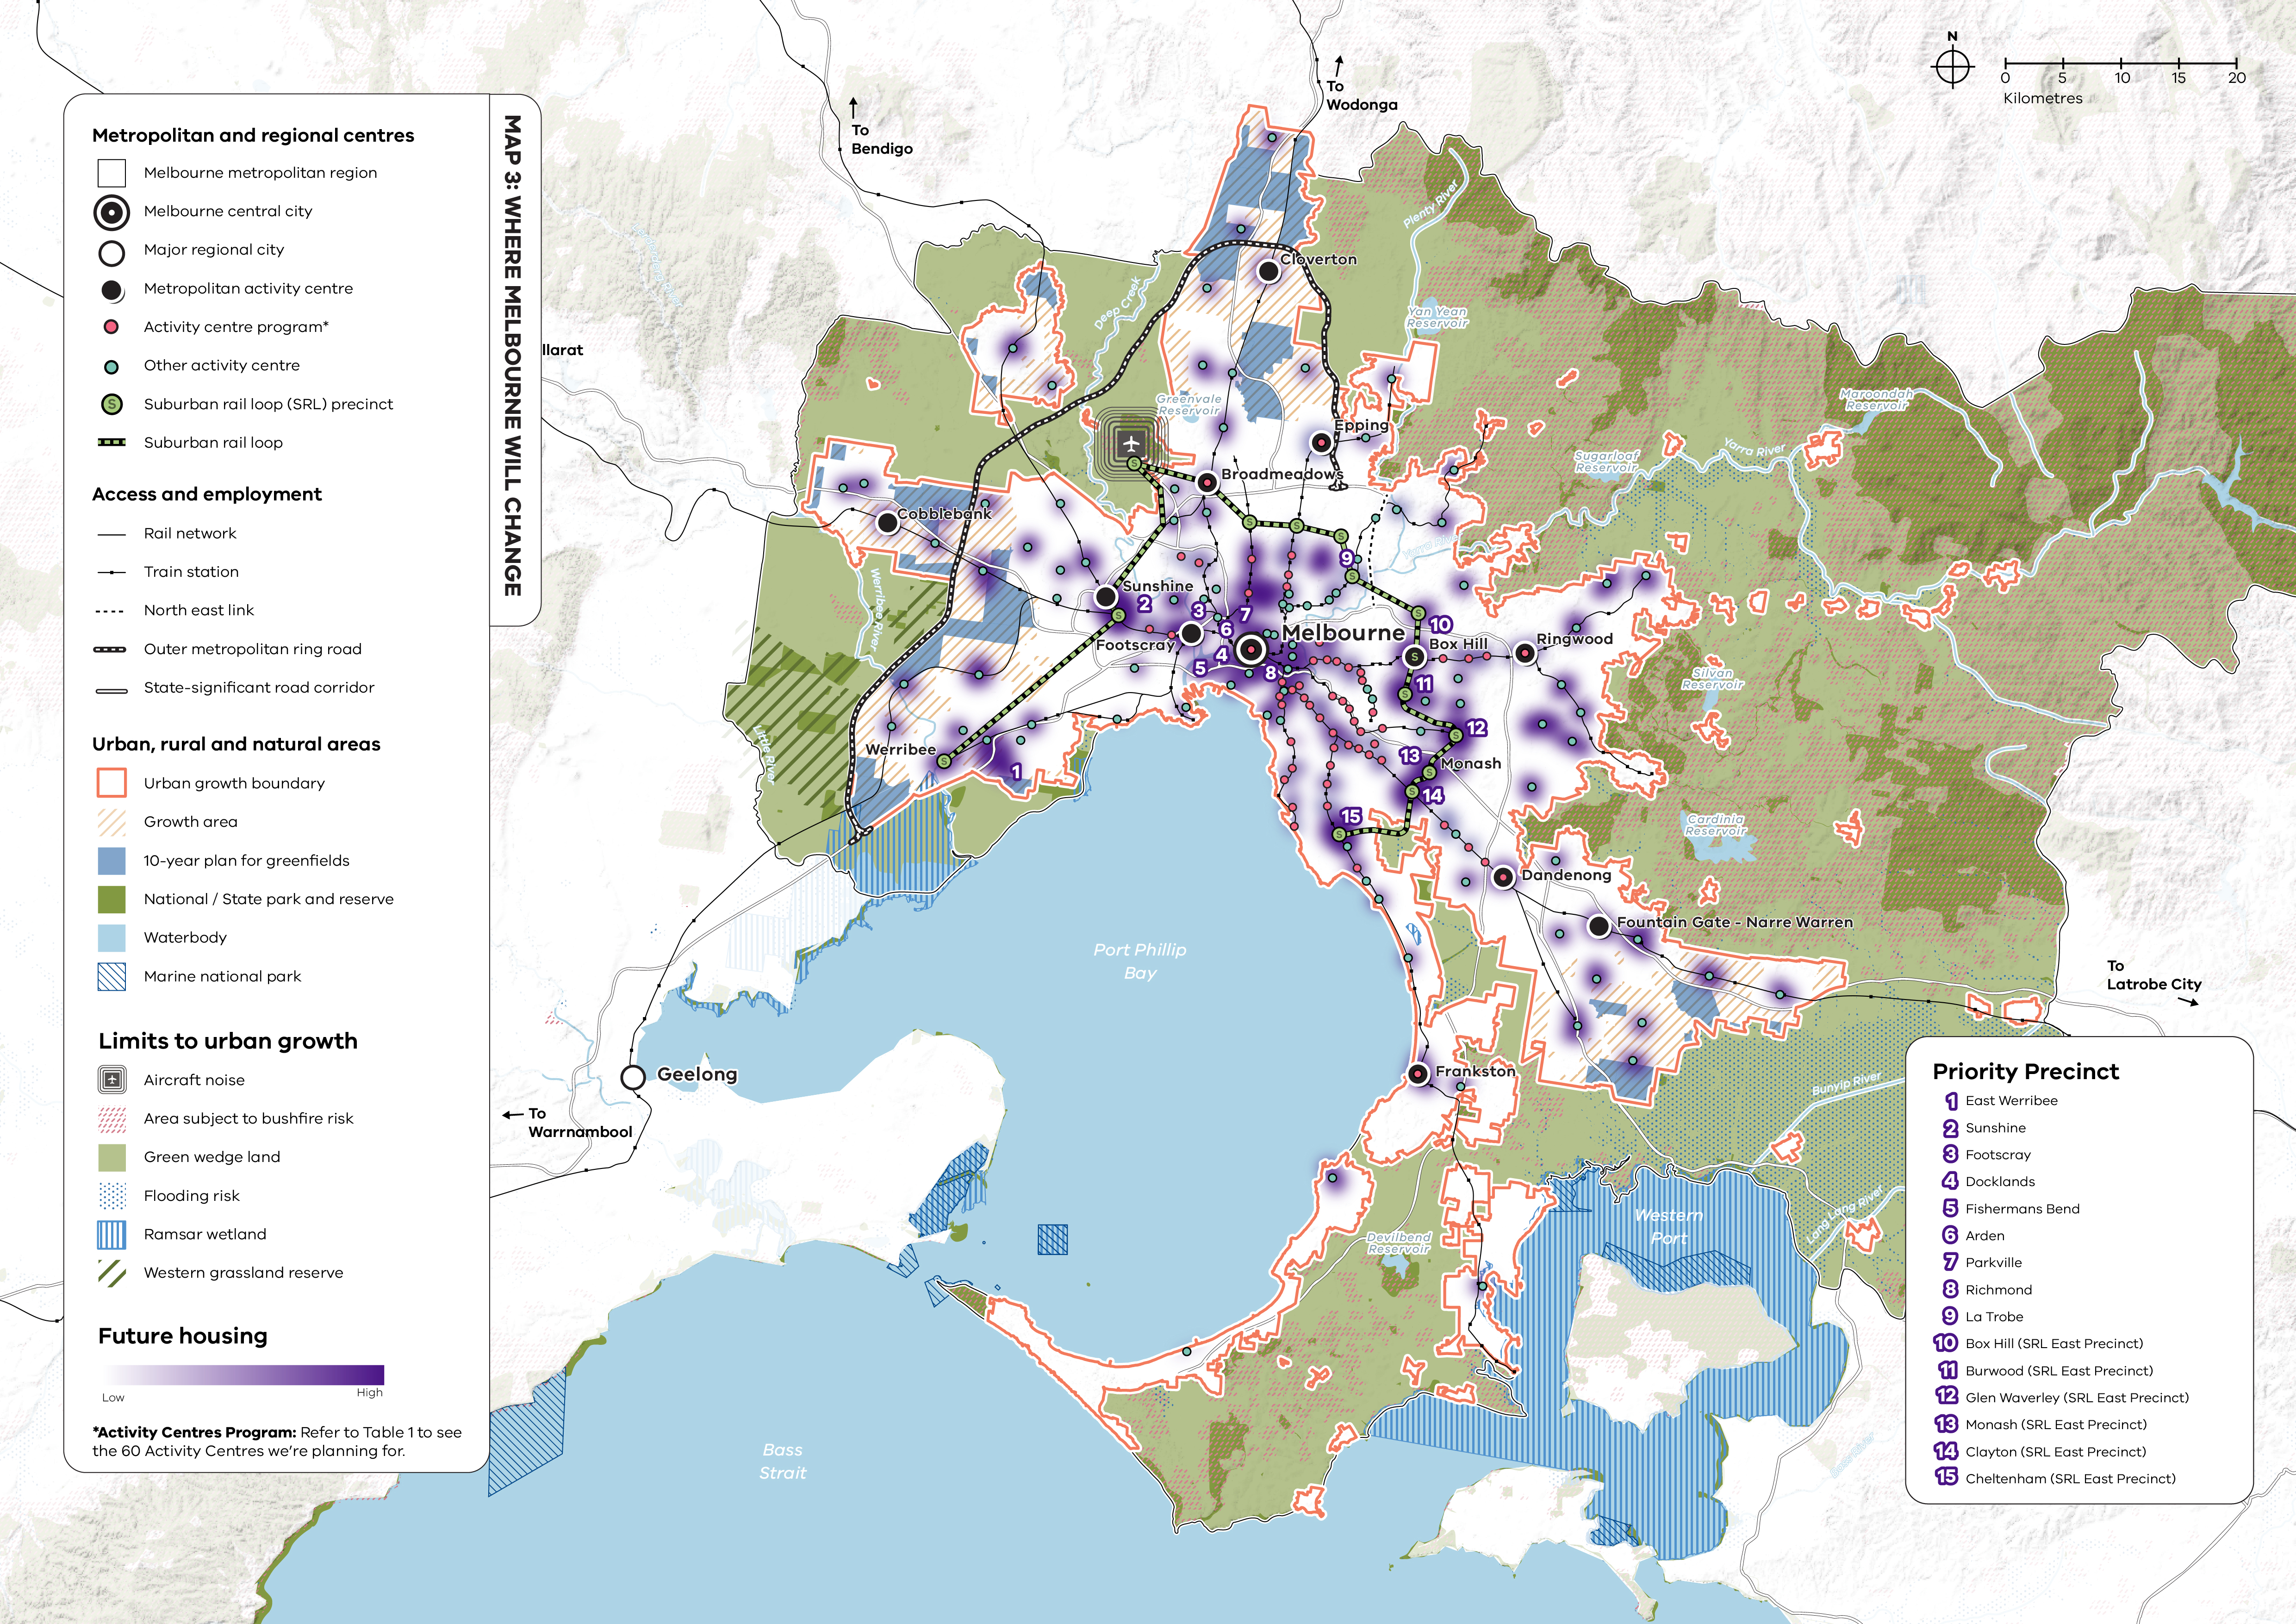Viewport: 2296px width, 1624px height.
Task: Click the north compass symbol
Action: coord(1952,67)
